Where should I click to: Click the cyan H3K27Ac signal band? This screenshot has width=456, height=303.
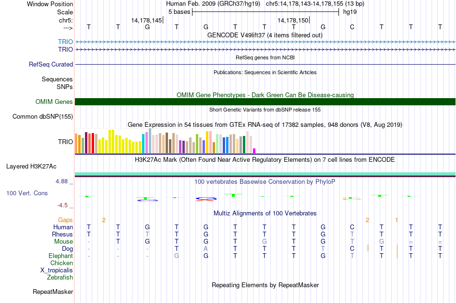click(x=265, y=174)
